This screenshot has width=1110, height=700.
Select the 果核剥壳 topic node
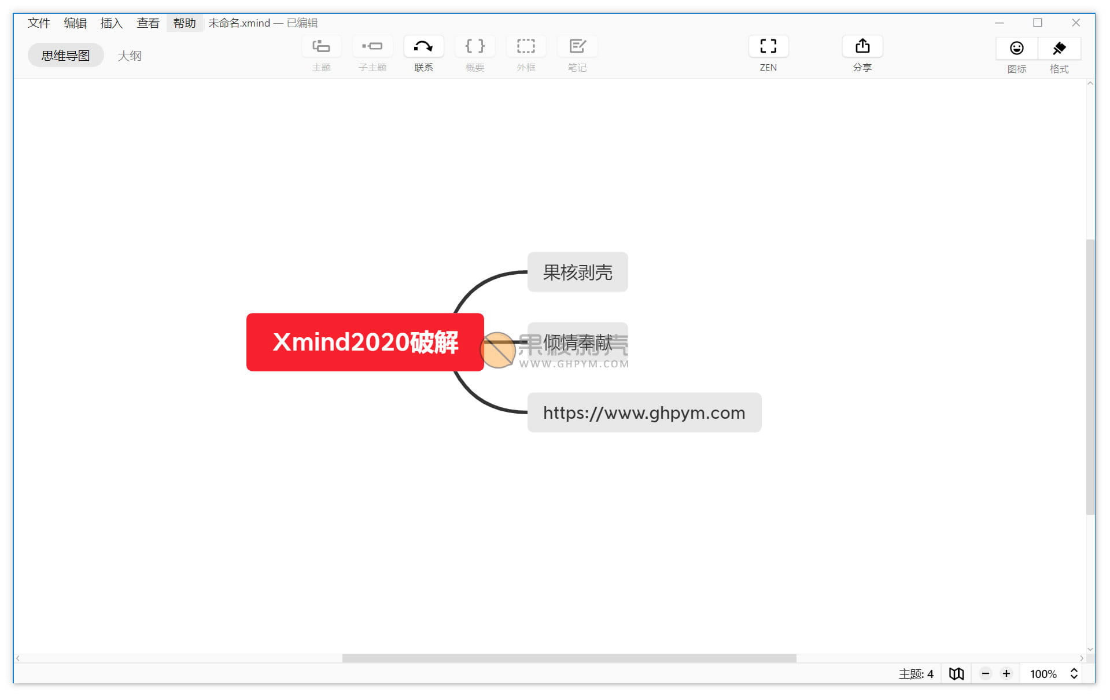[577, 272]
